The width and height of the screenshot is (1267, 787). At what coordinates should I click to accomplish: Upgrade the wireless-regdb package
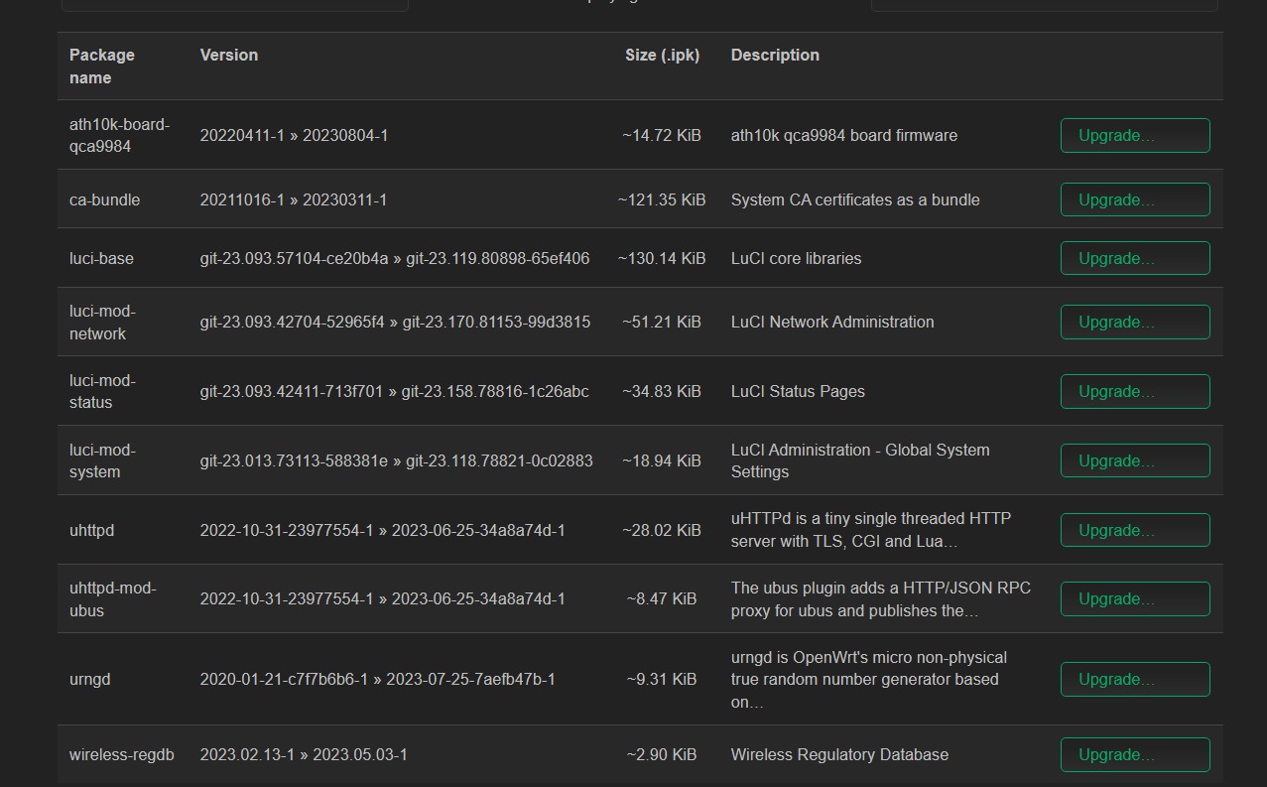[1135, 754]
